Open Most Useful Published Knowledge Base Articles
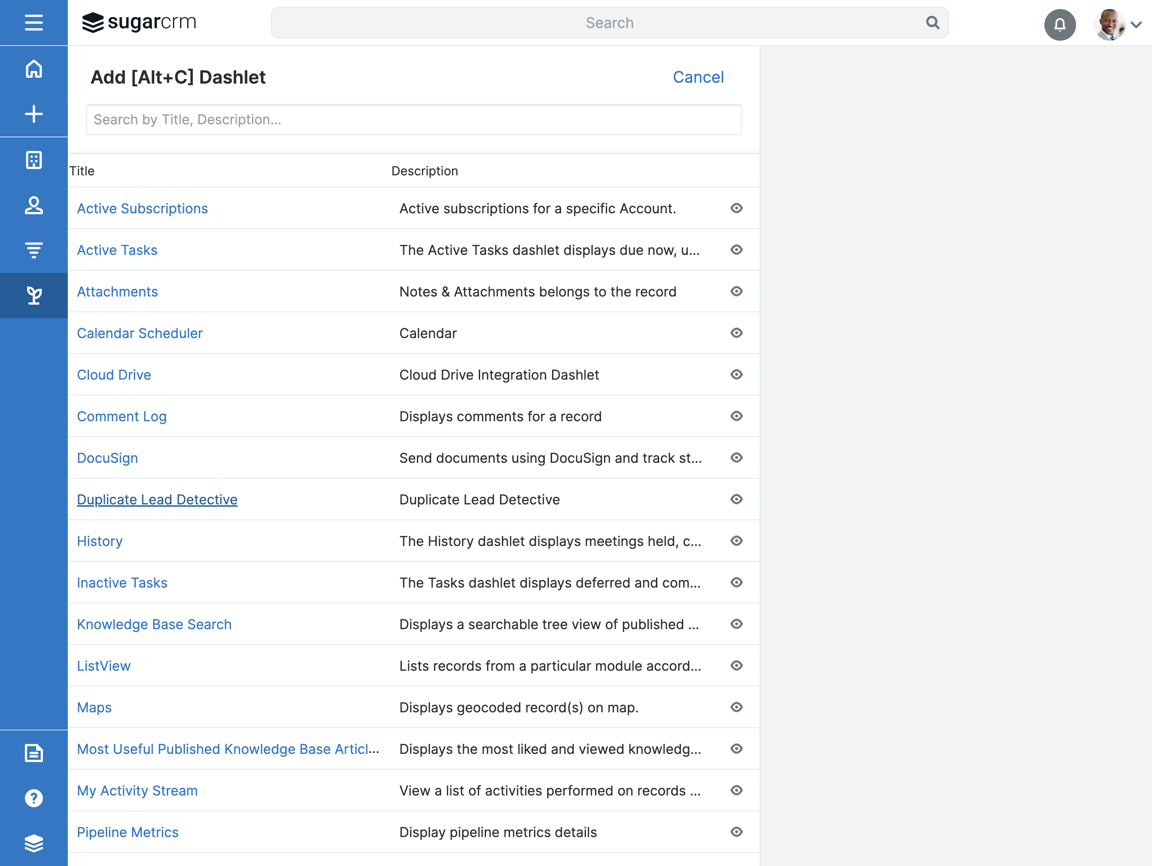 [x=228, y=749]
